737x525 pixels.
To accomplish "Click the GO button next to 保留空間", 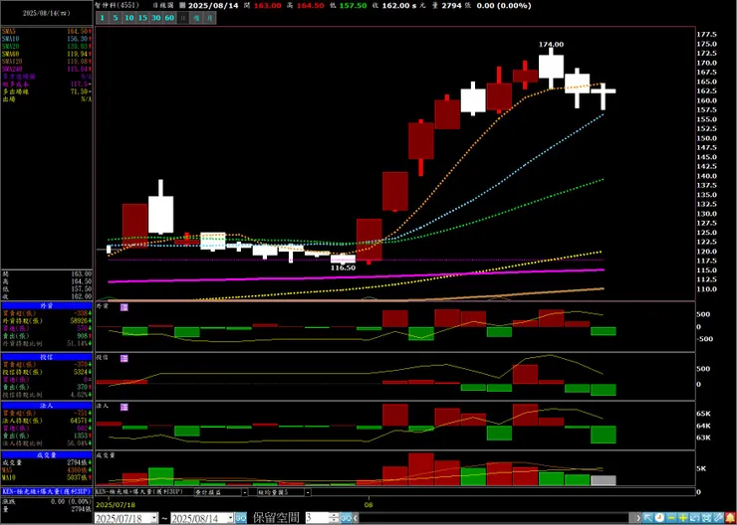I will point(346,518).
